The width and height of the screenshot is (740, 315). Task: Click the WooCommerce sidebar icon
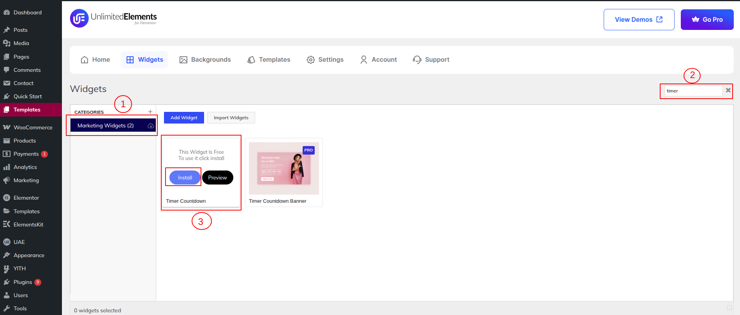(x=7, y=127)
